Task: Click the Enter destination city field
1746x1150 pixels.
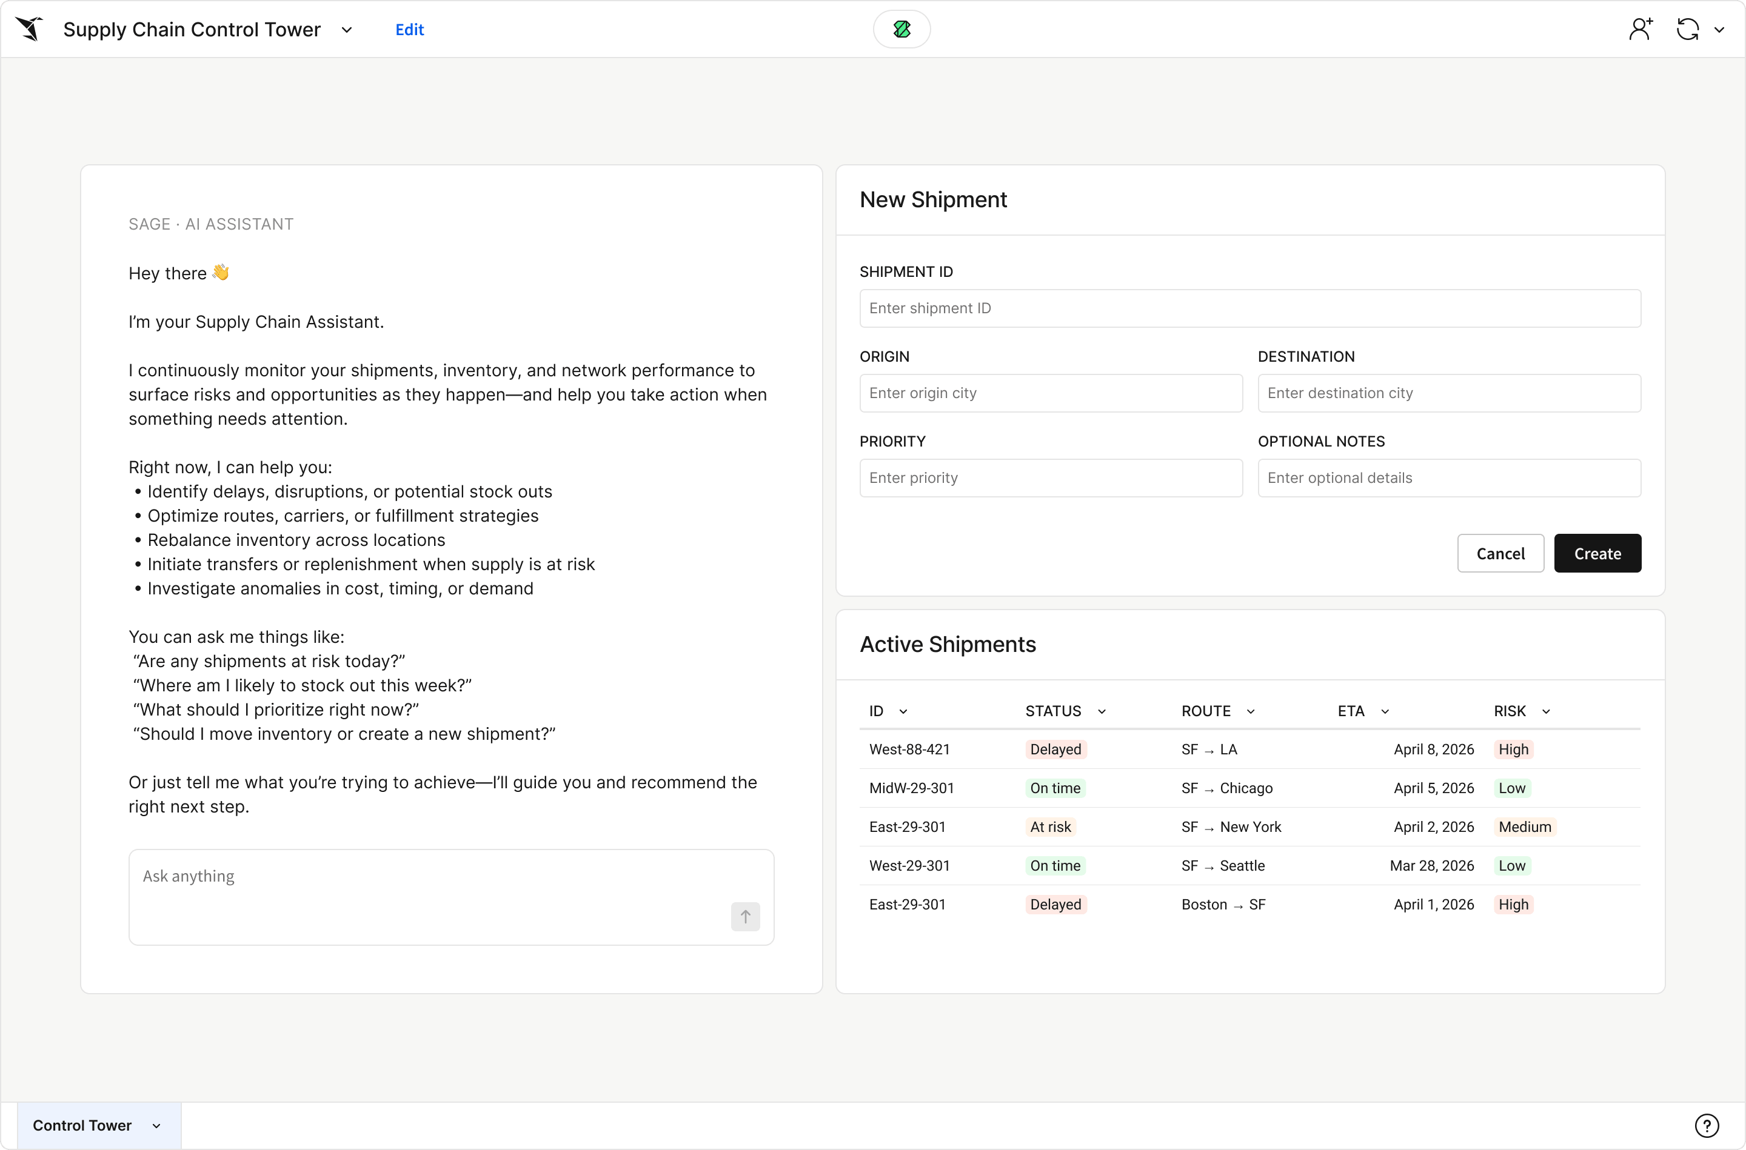Action: coord(1449,393)
